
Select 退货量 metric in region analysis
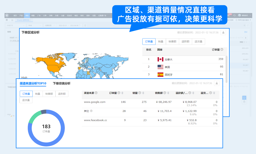(x=198, y=42)
